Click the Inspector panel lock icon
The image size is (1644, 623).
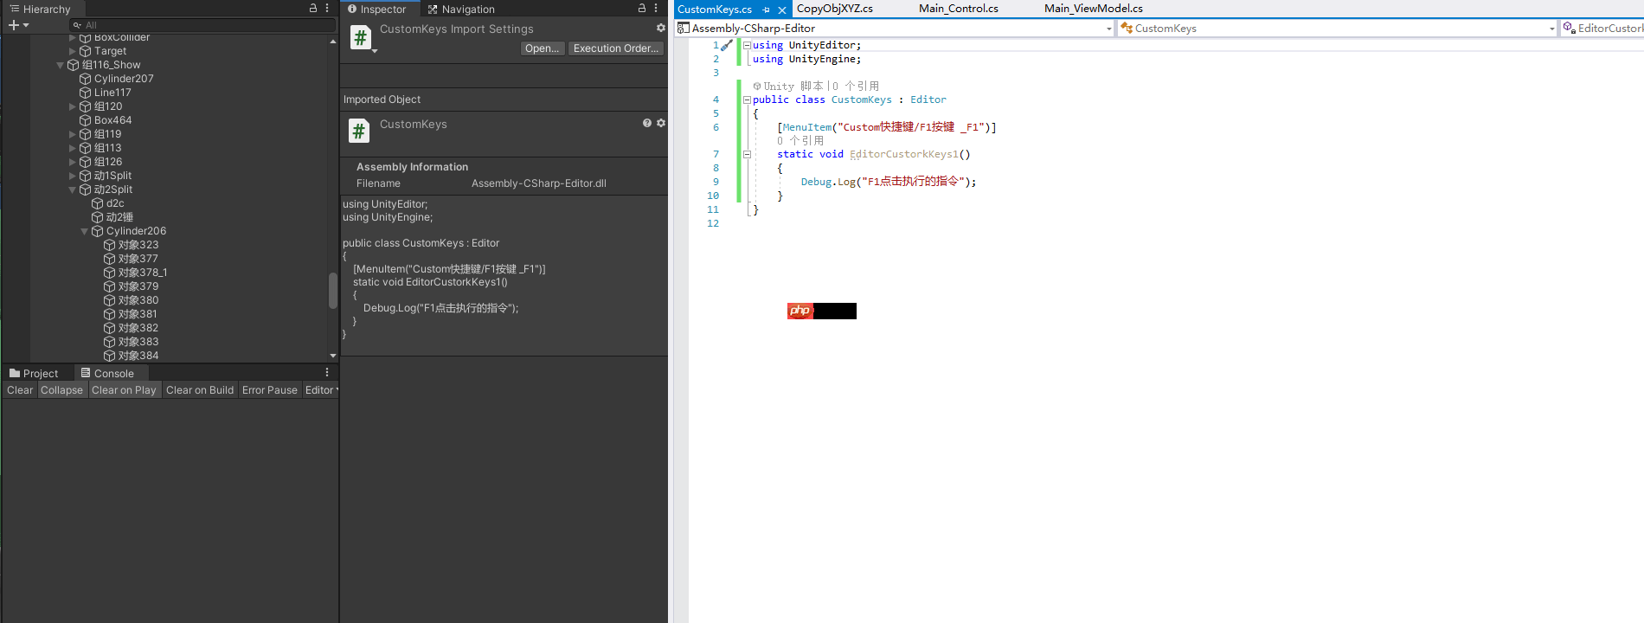[642, 8]
